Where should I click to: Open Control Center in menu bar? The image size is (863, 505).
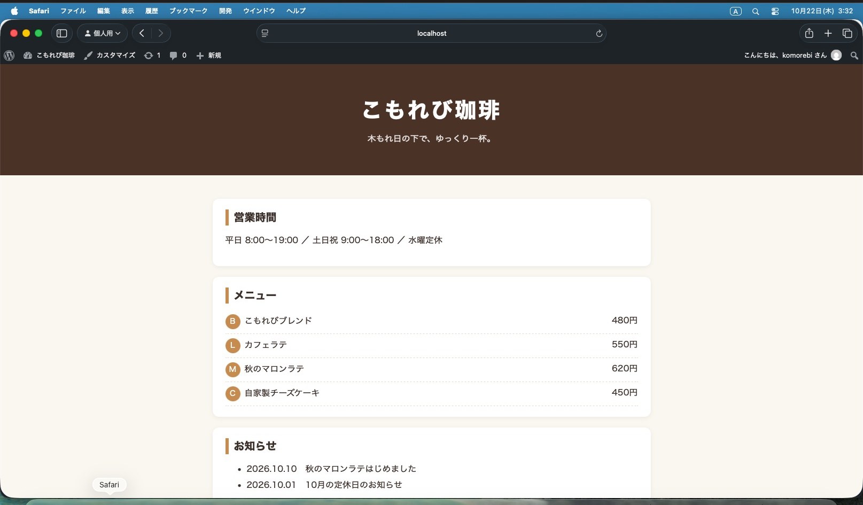775,11
